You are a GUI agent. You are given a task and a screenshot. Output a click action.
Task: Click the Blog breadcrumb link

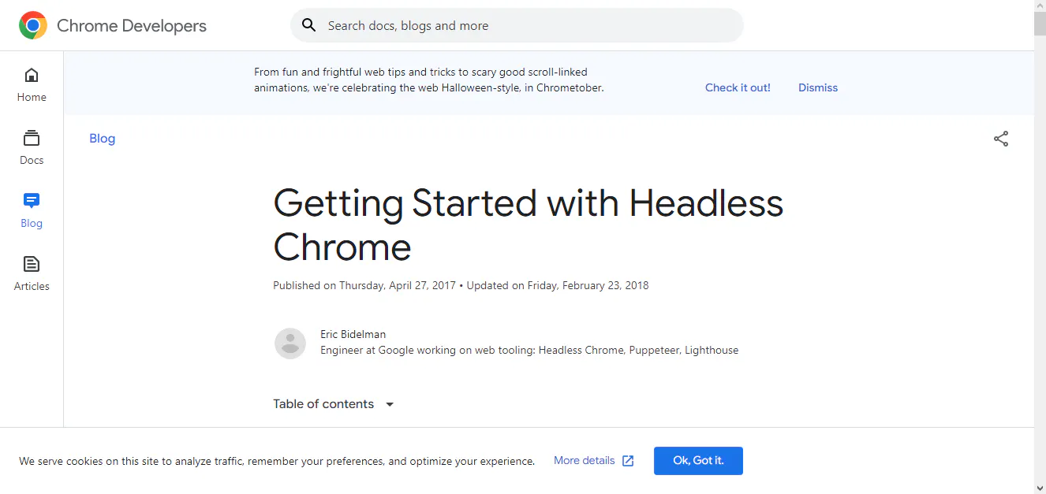point(102,138)
